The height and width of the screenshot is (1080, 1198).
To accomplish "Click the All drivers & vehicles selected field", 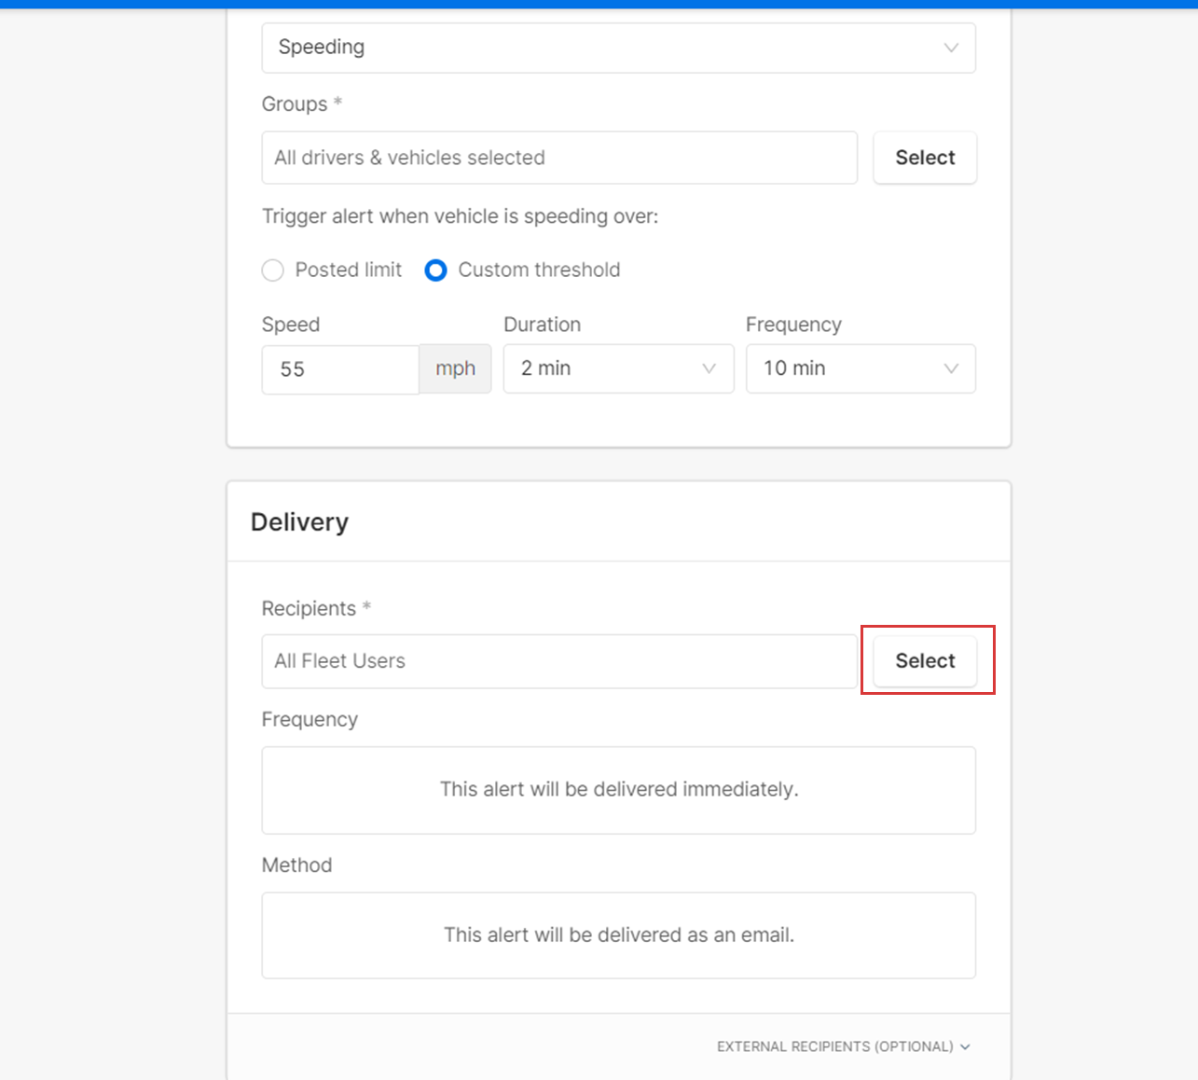I will (x=558, y=158).
